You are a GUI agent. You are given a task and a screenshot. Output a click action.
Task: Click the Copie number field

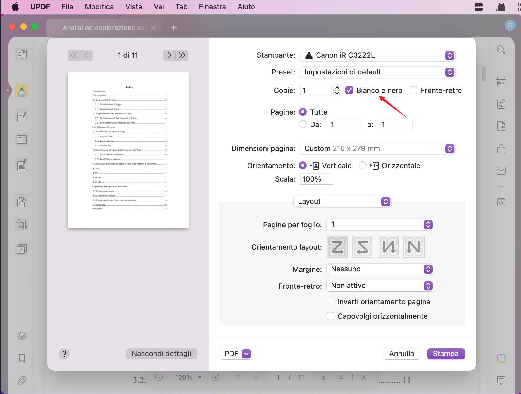(x=316, y=90)
